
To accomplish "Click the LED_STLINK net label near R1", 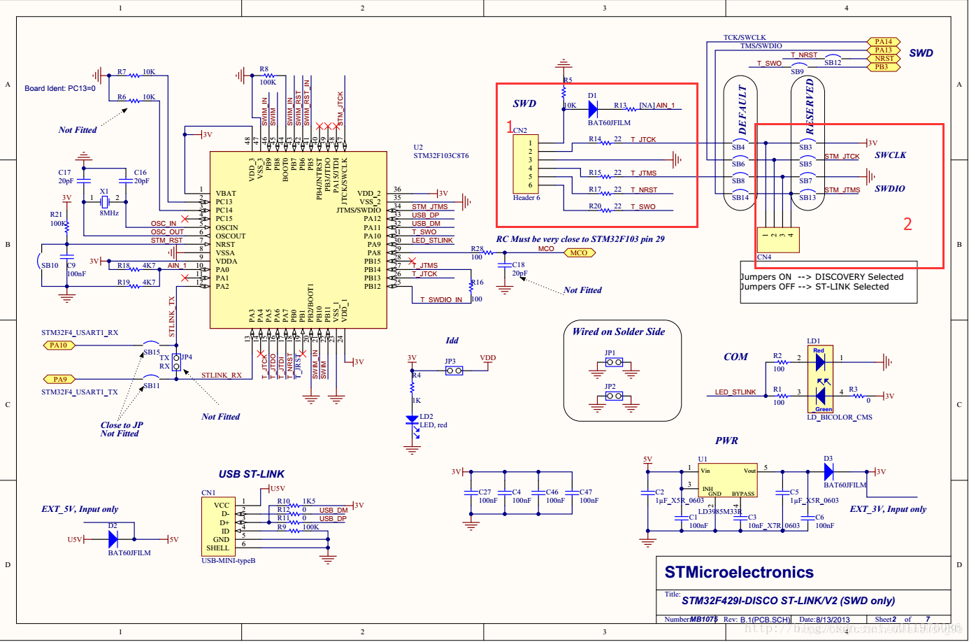I will (x=735, y=392).
